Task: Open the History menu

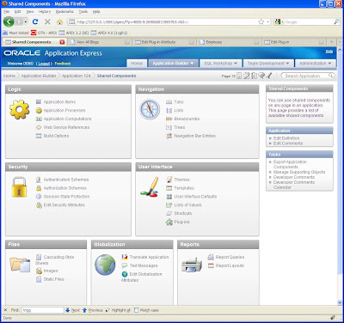Action: click(x=45, y=11)
